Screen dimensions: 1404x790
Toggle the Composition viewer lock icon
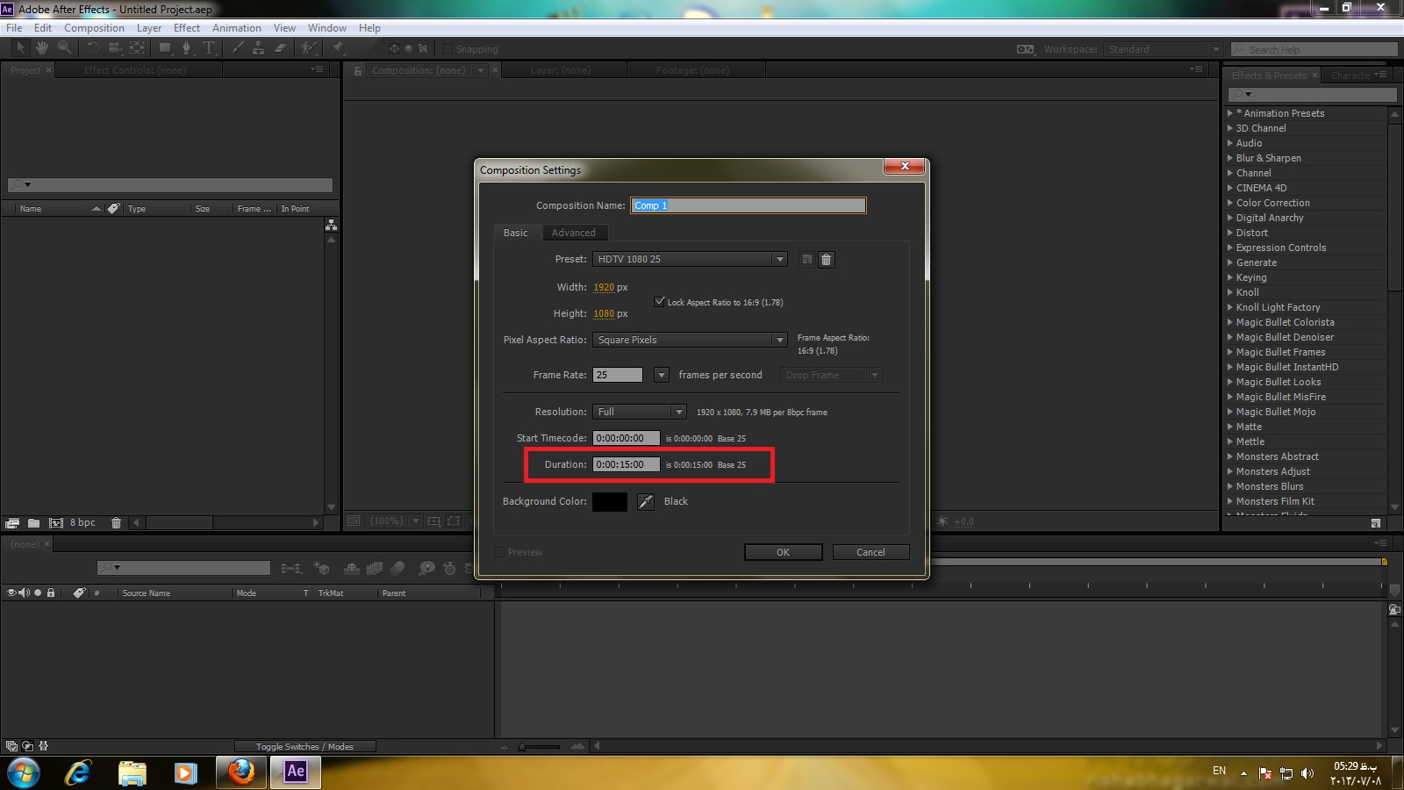(358, 70)
